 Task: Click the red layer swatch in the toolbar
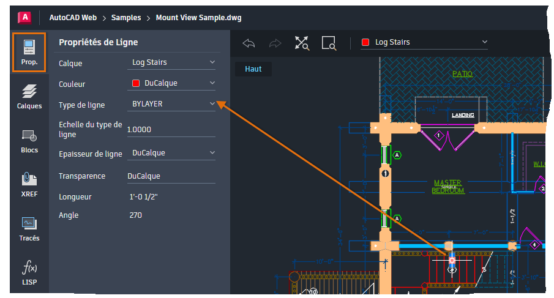pyautogui.click(x=365, y=42)
